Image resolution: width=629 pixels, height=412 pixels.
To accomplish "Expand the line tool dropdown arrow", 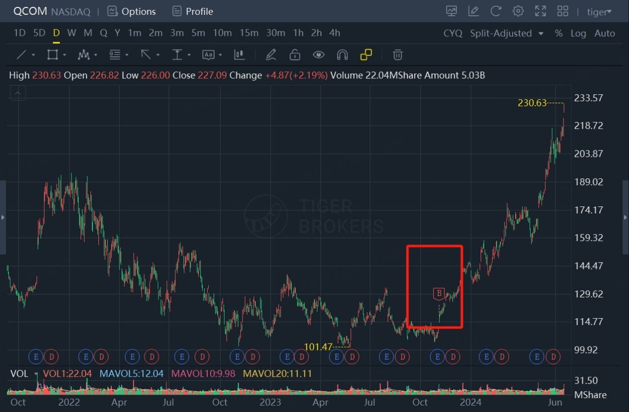I will [33, 55].
